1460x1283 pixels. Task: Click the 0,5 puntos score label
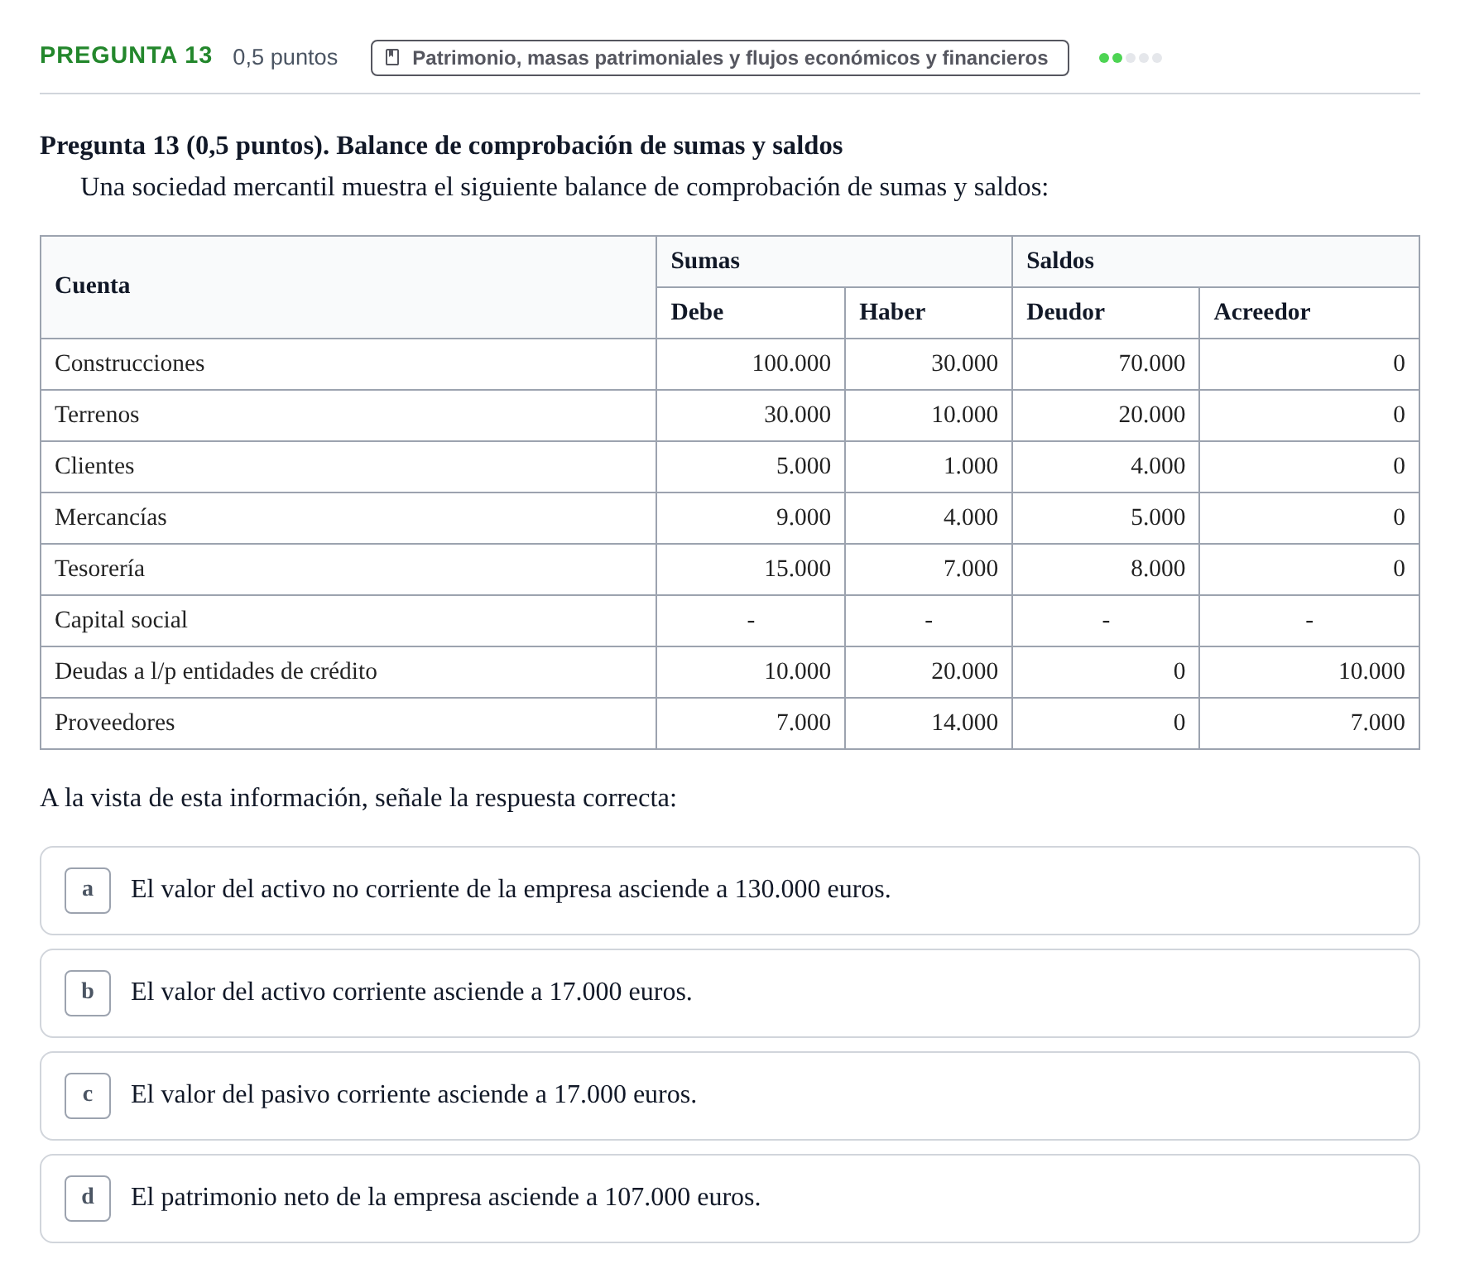click(x=285, y=57)
